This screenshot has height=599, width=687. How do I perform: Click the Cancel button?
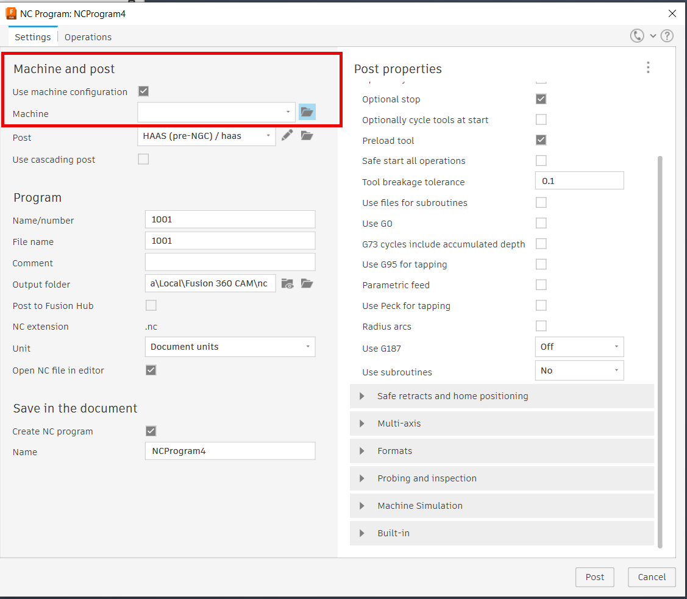(x=652, y=577)
